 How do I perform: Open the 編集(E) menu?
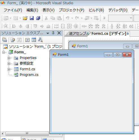[32, 10]
